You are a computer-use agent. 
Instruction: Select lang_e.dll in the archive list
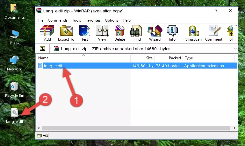pos(137,66)
